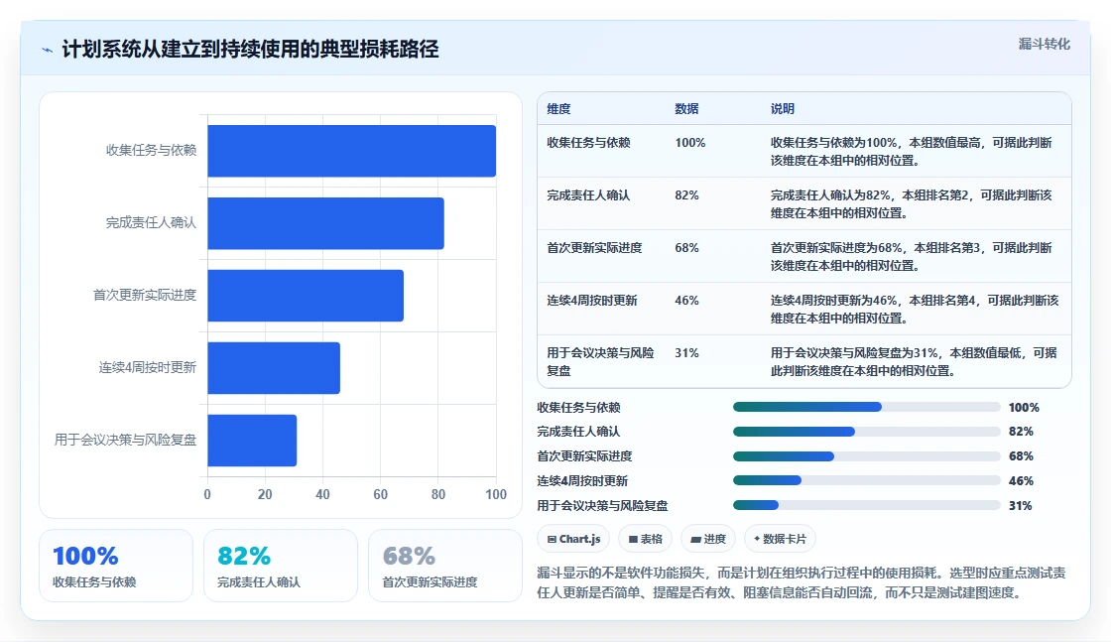Click the 用于会议决策与风险复盘 chart bar
1111x642 pixels.
coord(252,440)
